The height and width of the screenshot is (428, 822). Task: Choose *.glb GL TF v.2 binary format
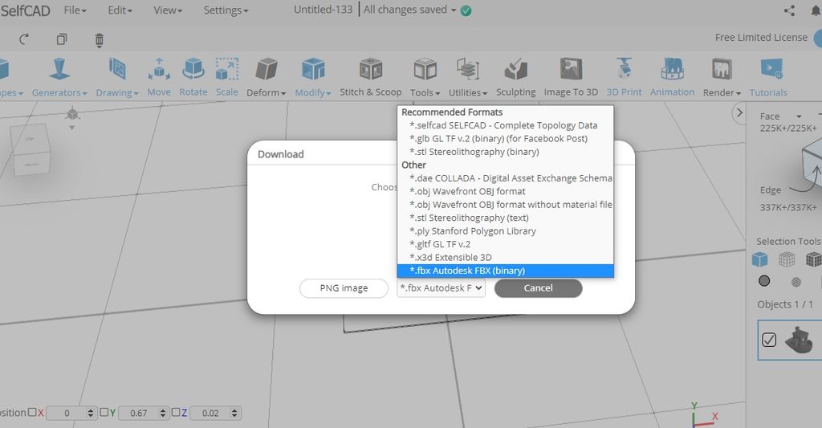(x=506, y=138)
